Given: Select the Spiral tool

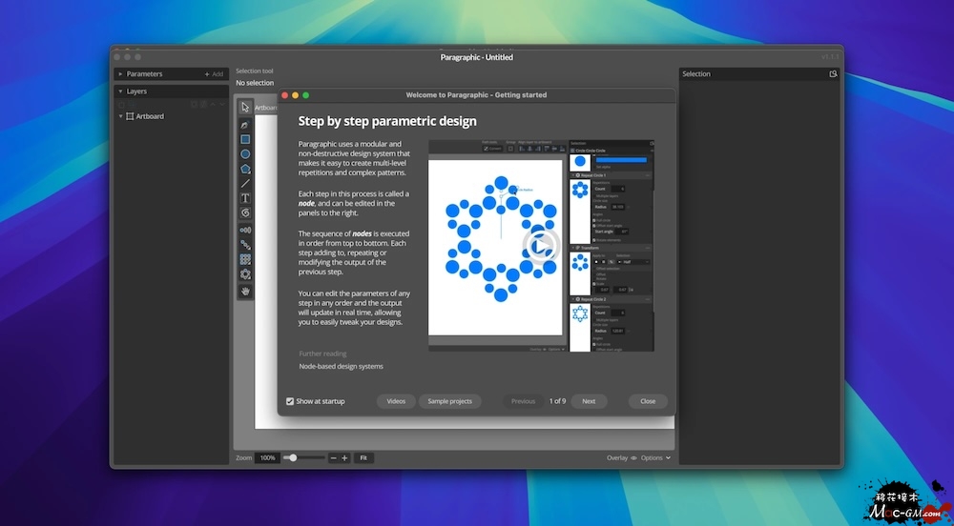Looking at the screenshot, I should click(245, 212).
